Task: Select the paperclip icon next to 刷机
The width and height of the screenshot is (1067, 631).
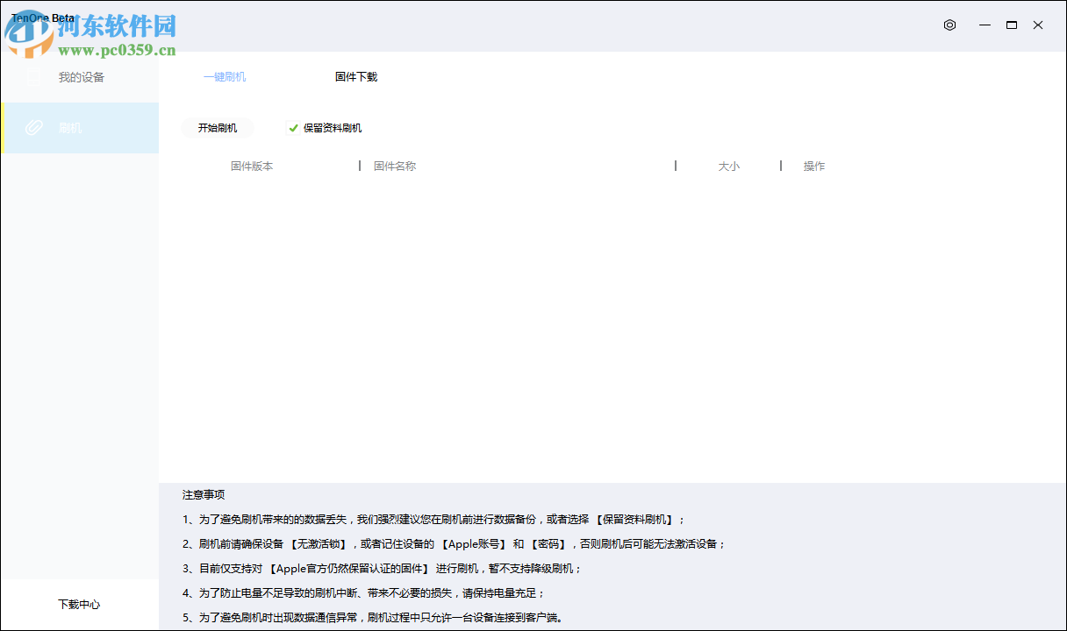Action: coord(33,127)
